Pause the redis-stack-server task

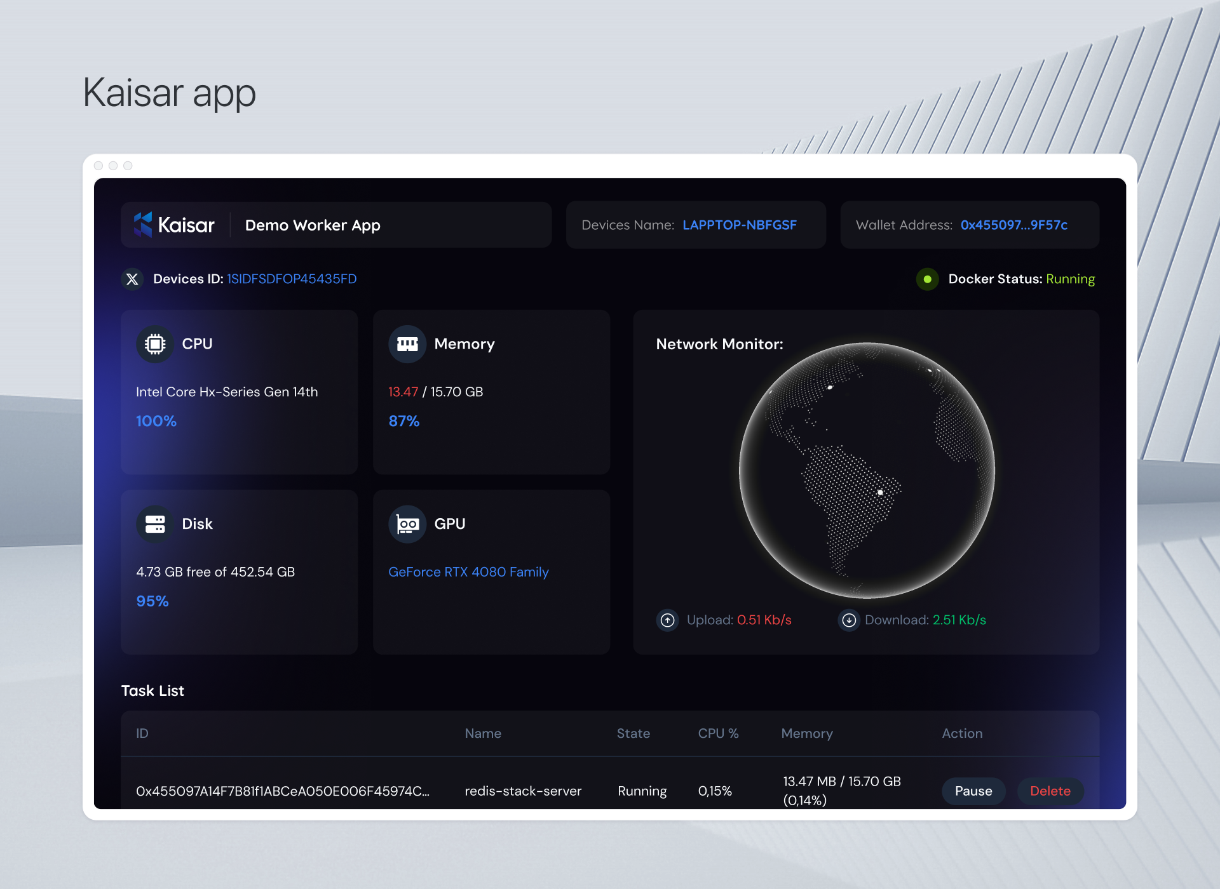(973, 791)
